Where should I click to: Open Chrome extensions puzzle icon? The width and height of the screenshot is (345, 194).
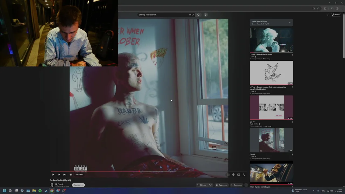[x=325, y=8]
